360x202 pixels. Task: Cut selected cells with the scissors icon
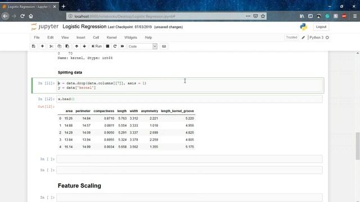click(51, 46)
